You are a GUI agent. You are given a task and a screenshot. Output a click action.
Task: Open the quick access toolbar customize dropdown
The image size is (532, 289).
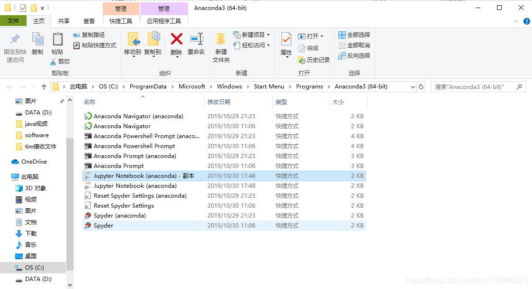coord(43,8)
